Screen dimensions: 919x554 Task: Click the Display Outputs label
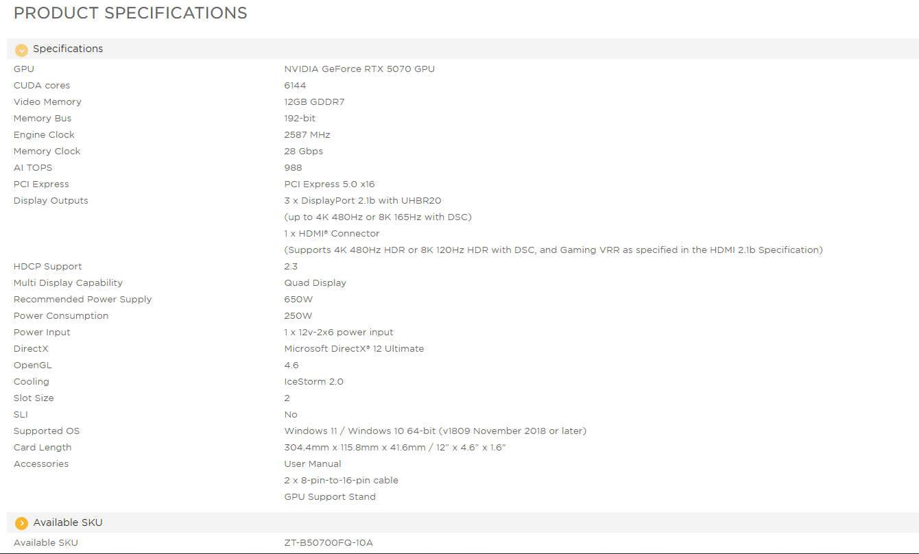click(51, 200)
